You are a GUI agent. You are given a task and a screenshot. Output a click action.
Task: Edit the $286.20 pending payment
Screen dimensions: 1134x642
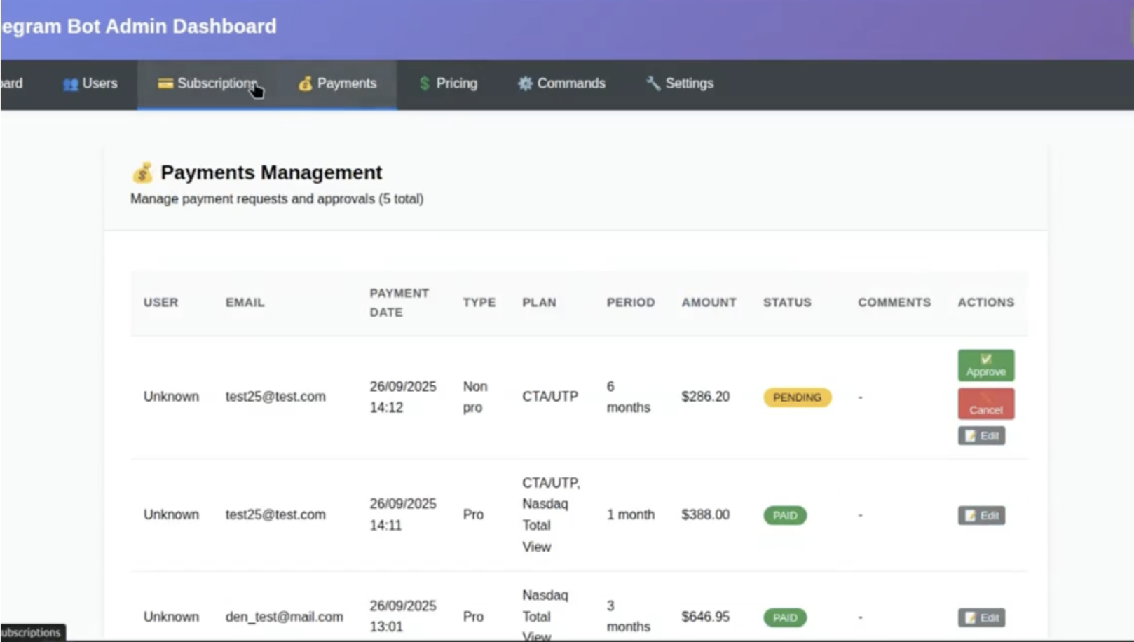coord(981,436)
